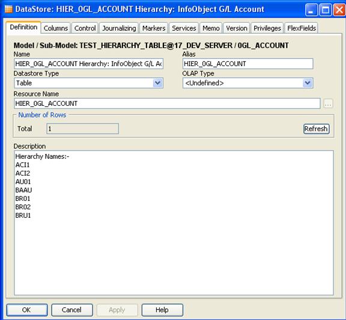Minimize the DataStore window
The height and width of the screenshot is (320, 346).
tap(311, 10)
